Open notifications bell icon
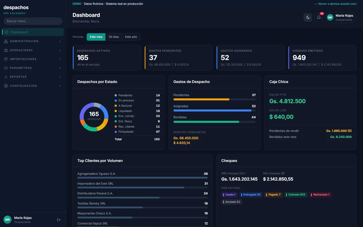 319,17
